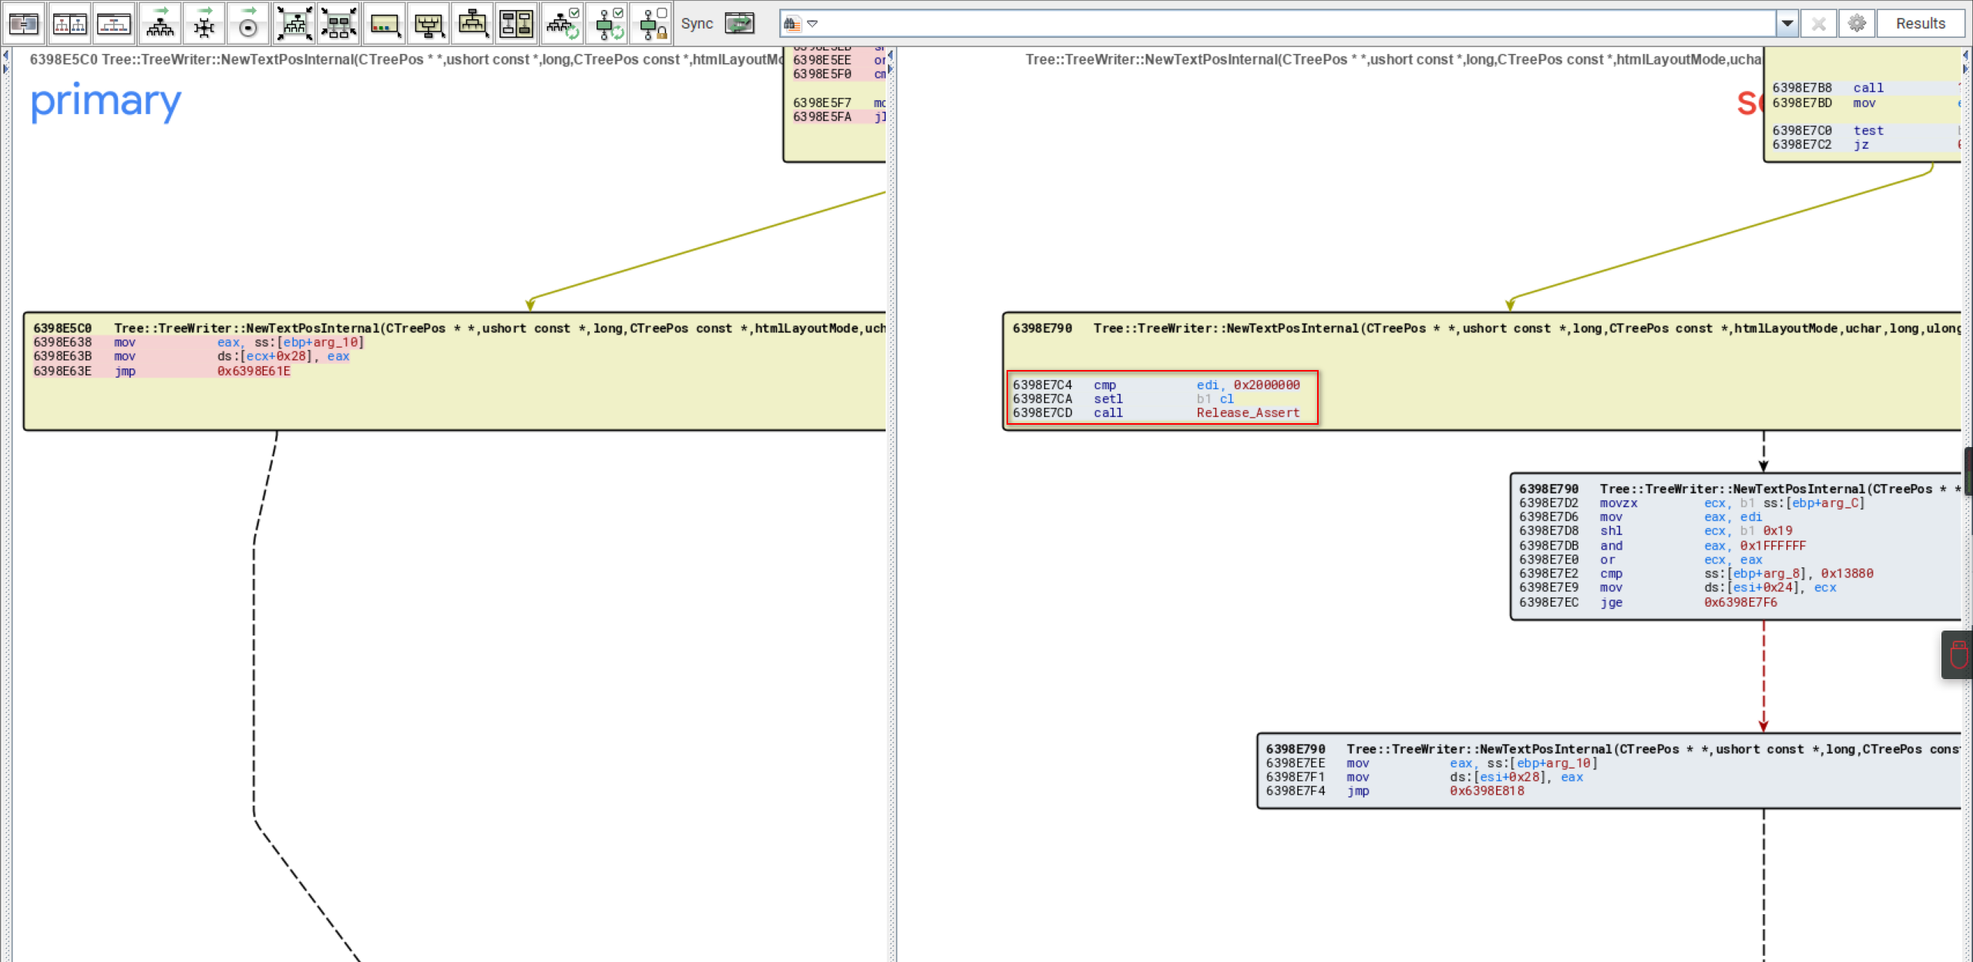This screenshot has height=962, width=1973.
Task: Select orthogonal graph layout icon
Action: click(204, 24)
